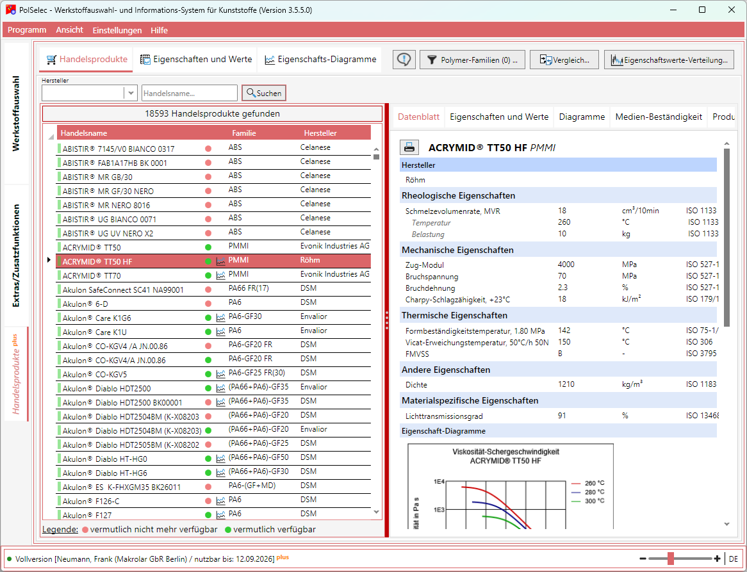Select the Akulon 6-D row
The image size is (747, 572).
[213, 304]
